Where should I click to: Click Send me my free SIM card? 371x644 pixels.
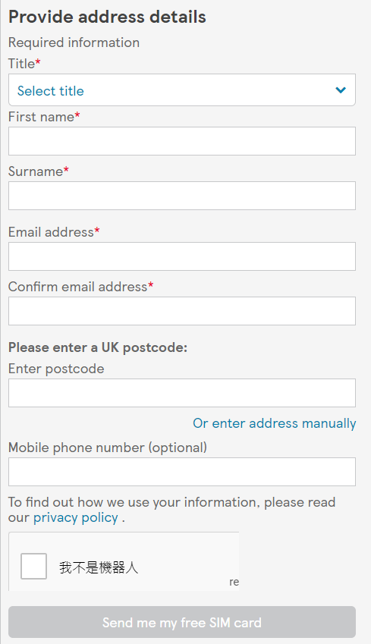(x=182, y=622)
